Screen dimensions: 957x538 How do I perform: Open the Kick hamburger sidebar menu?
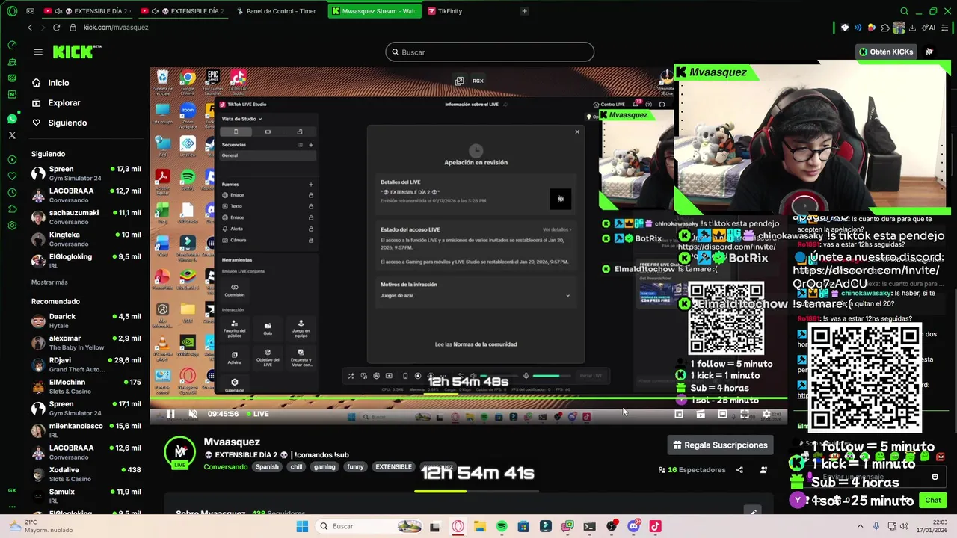(38, 52)
